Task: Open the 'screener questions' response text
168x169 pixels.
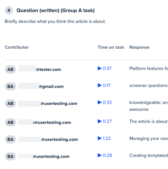Action: coord(149,86)
